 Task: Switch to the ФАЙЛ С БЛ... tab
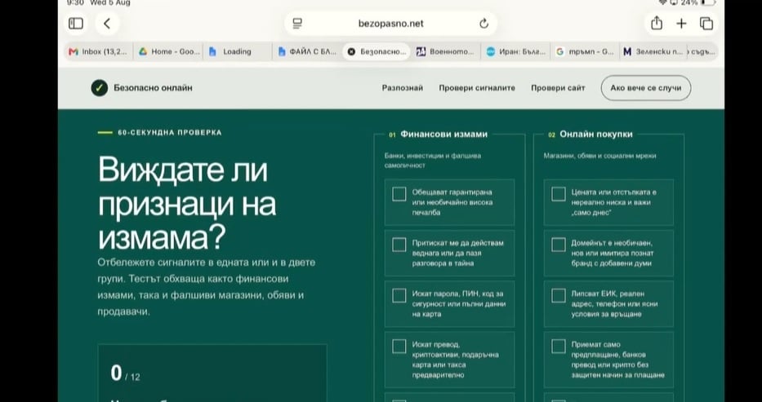307,51
